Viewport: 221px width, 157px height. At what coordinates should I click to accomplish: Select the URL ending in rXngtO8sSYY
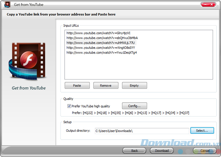(x=100, y=48)
